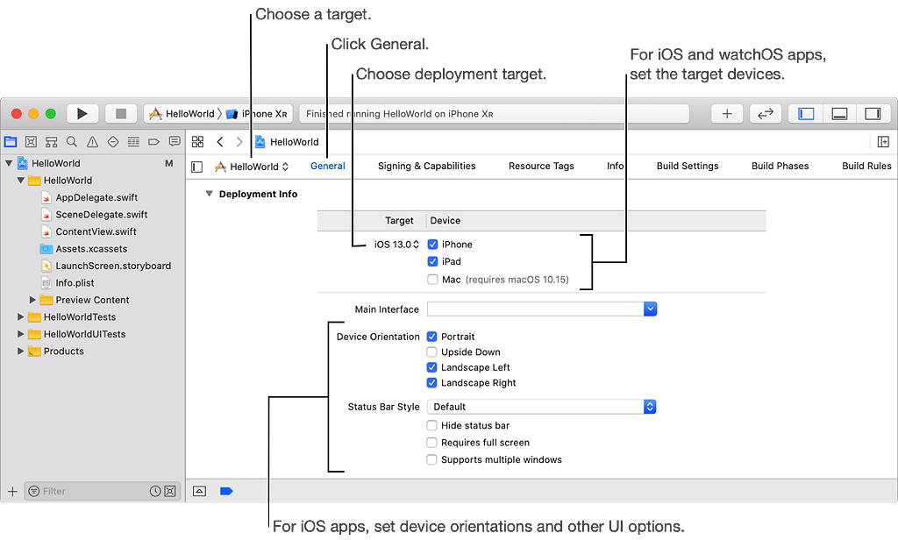Enable Supports multiple windows
Image resolution: width=898 pixels, height=540 pixels.
point(431,460)
